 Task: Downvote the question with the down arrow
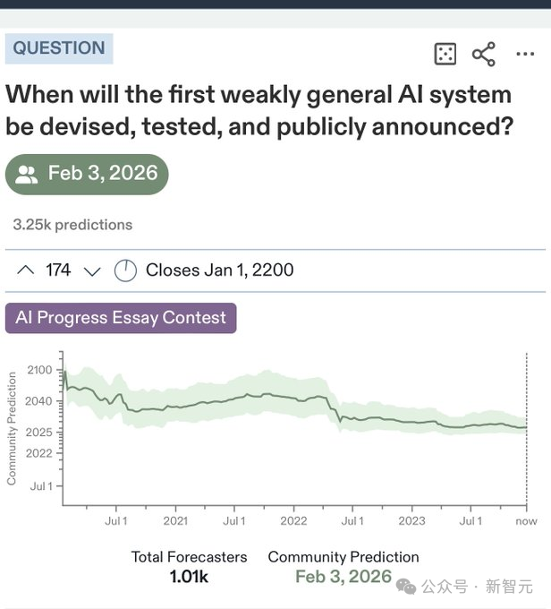[x=91, y=270]
